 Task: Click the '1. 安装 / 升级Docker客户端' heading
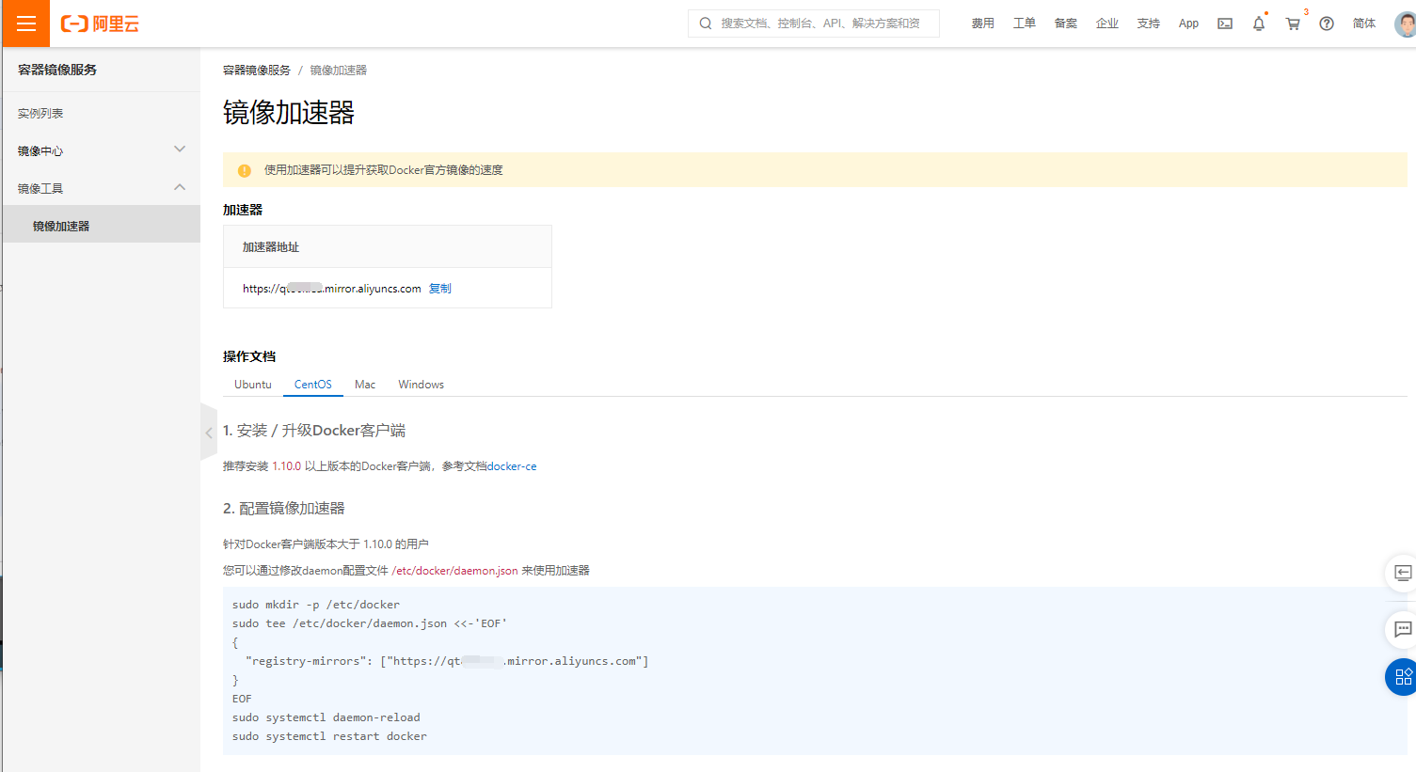point(314,430)
